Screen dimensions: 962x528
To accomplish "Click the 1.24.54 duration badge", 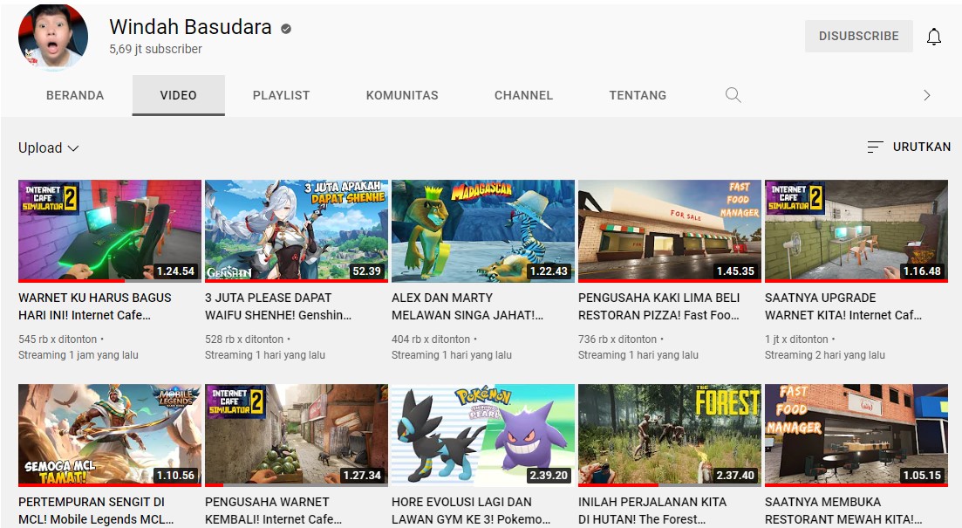I will tap(175, 271).
